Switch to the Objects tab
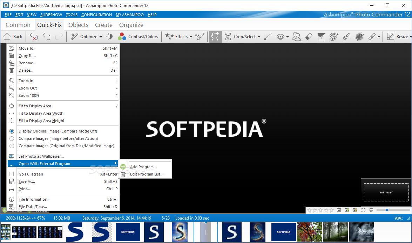Image resolution: width=412 pixels, height=243 pixels. point(78,25)
